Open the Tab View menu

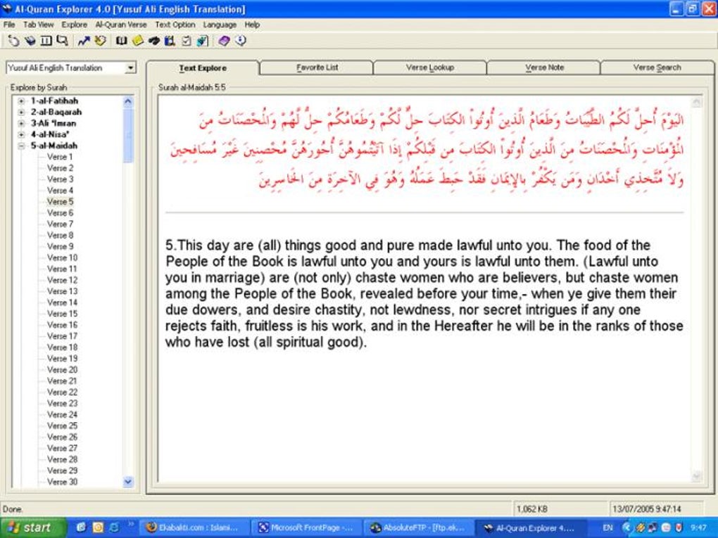click(39, 25)
